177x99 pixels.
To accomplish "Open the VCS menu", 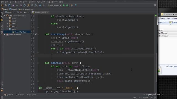I will (x=48, y=2).
